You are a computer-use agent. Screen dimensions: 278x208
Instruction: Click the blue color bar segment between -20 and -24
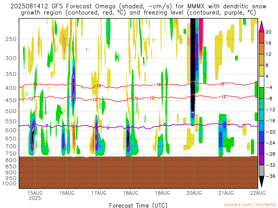[x=261, y=137]
